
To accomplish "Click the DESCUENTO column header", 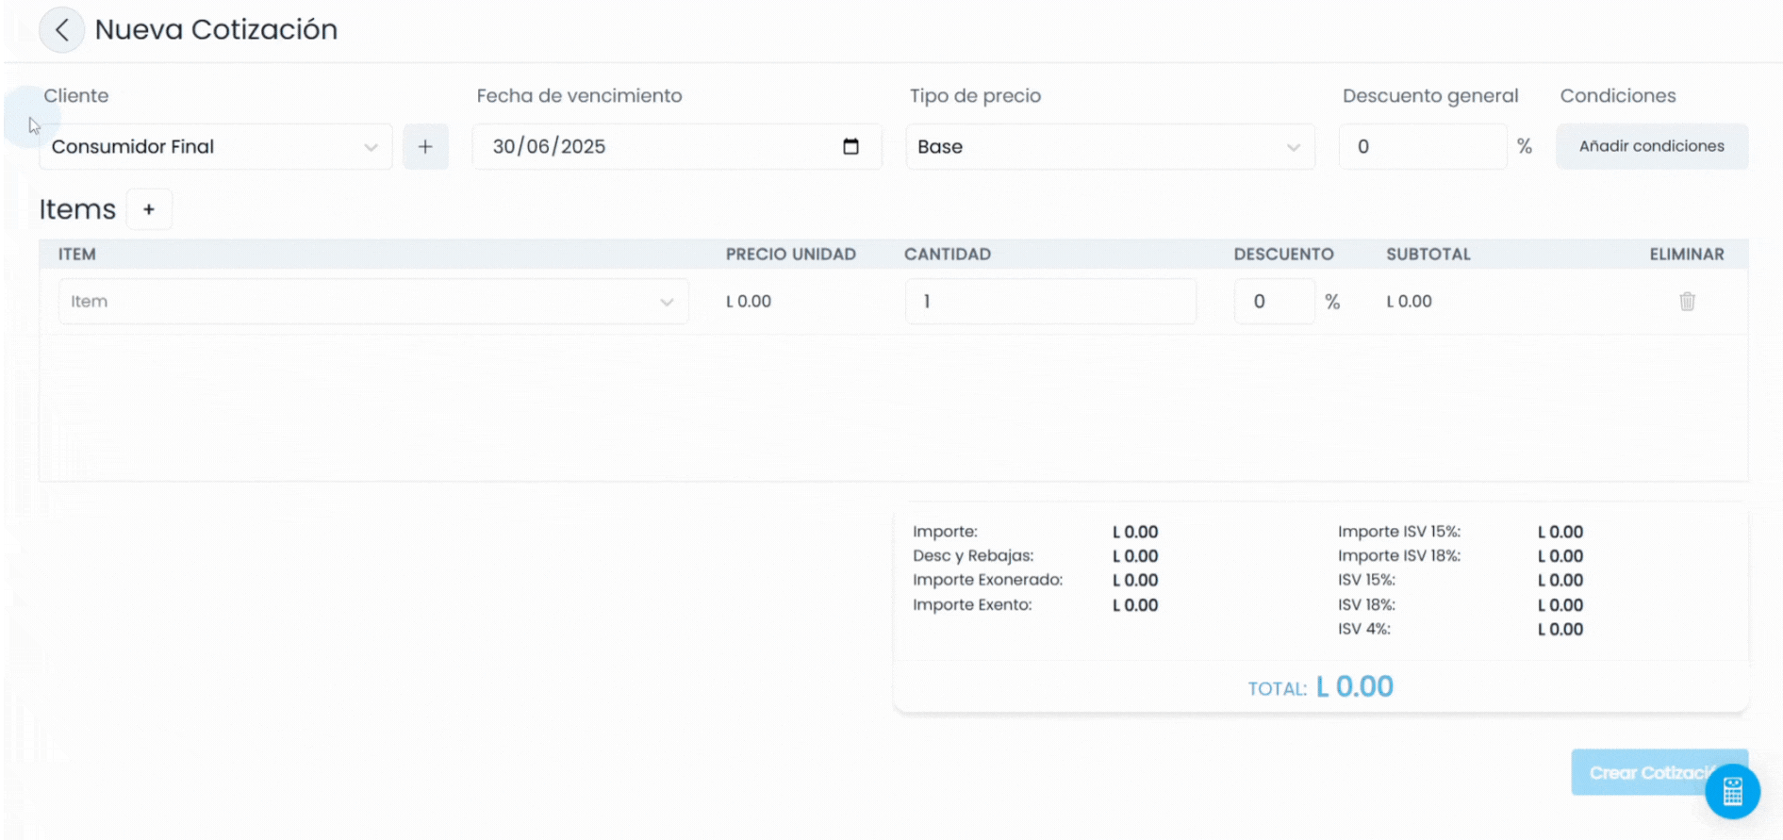I will pos(1283,255).
